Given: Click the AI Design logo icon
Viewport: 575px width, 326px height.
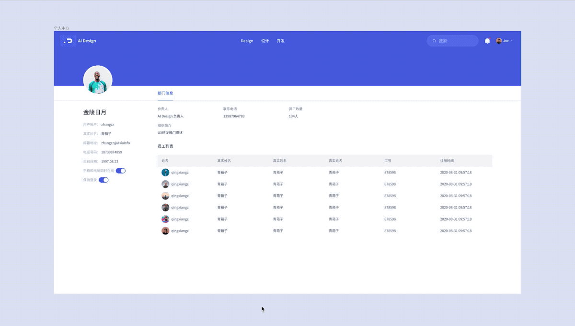Looking at the screenshot, I should 68,41.
